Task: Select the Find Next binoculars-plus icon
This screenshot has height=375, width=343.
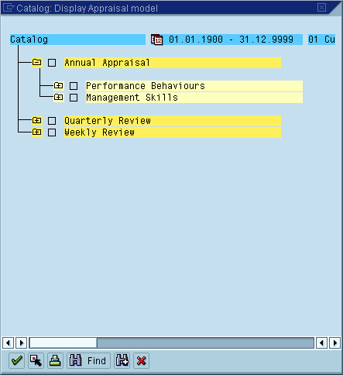Action: 122,360
